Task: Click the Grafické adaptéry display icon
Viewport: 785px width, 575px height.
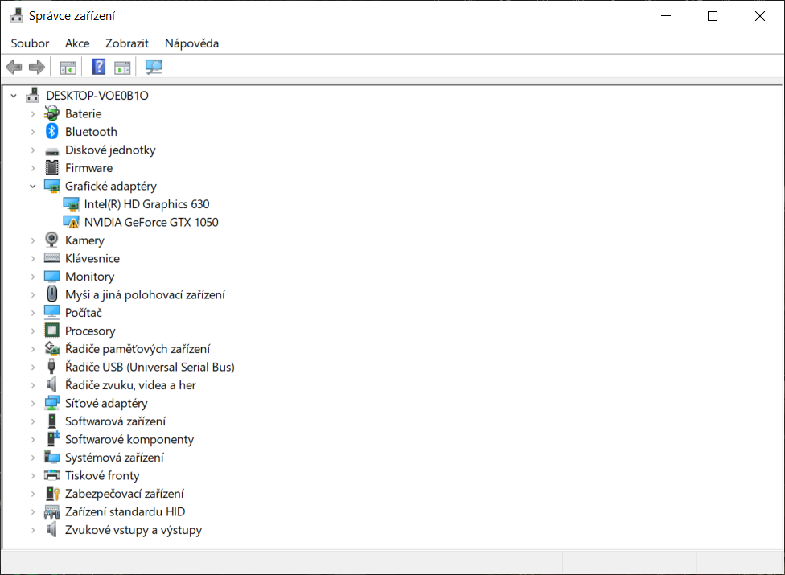Action: click(52, 186)
